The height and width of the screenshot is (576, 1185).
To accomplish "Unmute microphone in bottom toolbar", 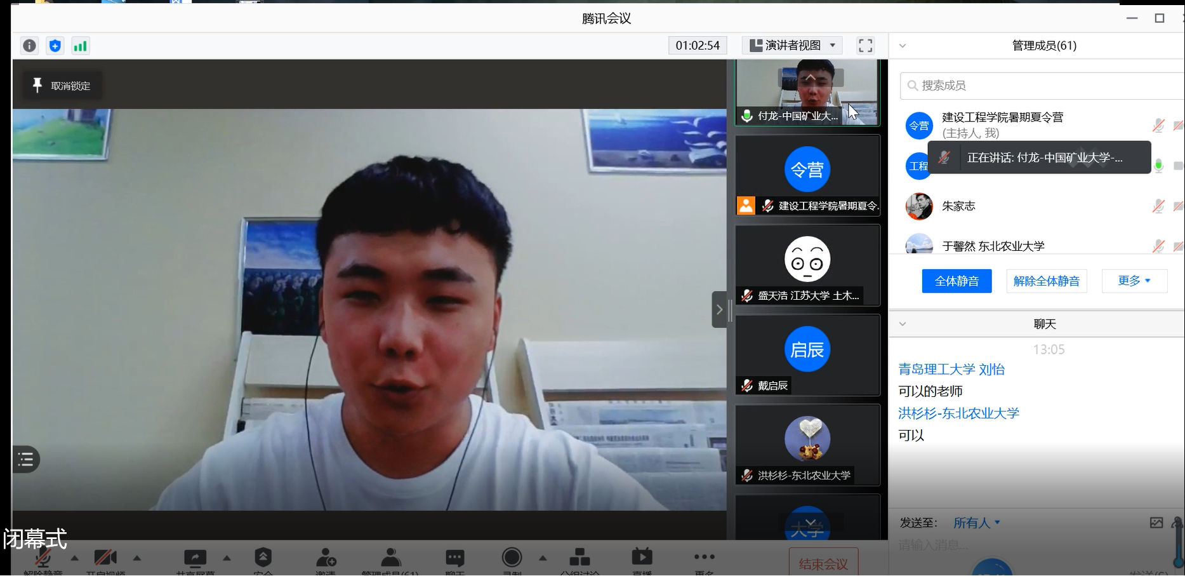I will pos(43,558).
